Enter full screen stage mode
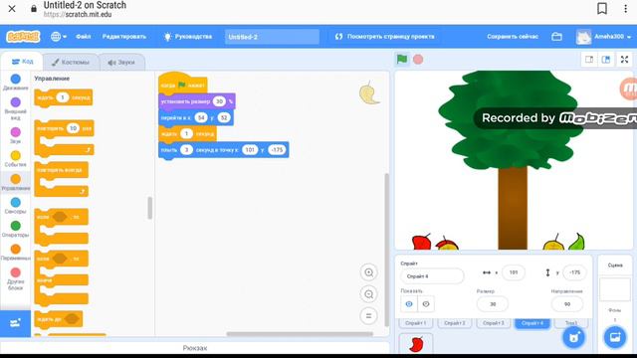 pyautogui.click(x=625, y=60)
